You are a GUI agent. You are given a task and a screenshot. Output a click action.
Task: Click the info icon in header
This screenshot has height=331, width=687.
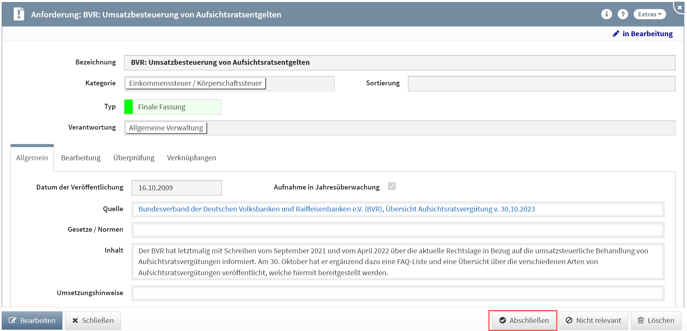[x=606, y=14]
